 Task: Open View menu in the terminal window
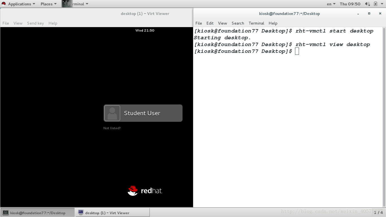[222, 23]
